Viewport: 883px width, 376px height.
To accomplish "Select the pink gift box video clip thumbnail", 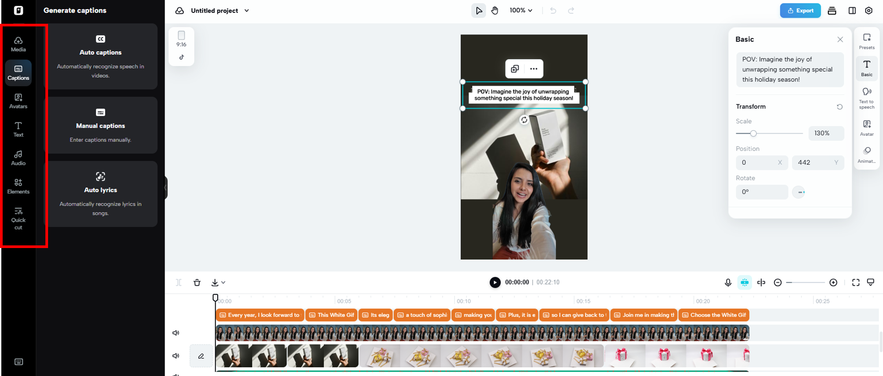I will (677, 356).
